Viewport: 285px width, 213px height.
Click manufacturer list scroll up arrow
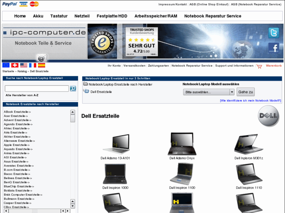point(73,112)
